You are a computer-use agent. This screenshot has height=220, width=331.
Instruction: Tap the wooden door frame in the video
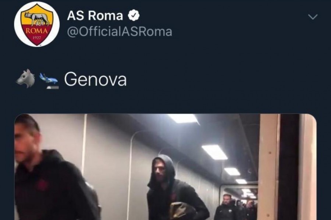[269, 167]
